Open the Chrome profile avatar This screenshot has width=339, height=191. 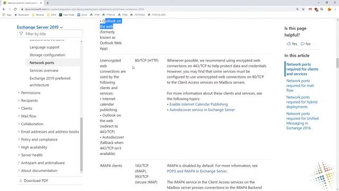coord(329,10)
